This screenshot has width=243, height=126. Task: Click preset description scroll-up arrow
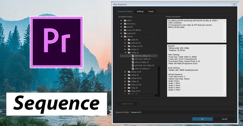(224, 21)
